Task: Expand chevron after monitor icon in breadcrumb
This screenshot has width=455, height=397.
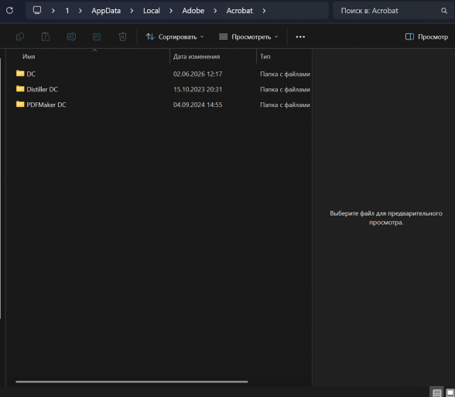Action: (53, 11)
